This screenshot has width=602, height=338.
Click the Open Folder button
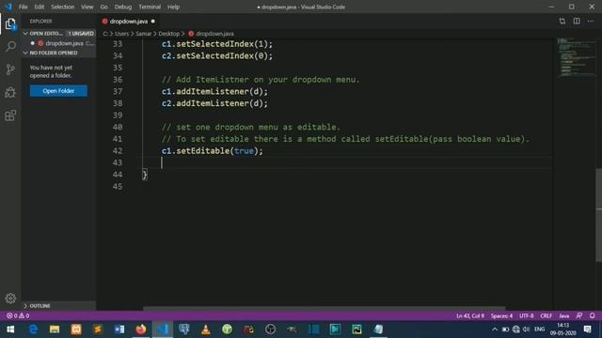58,91
